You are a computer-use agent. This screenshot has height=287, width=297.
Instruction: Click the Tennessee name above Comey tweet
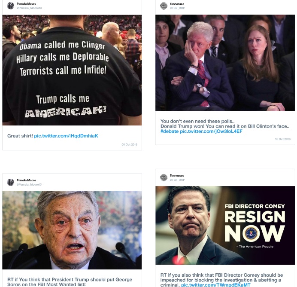[177, 176]
